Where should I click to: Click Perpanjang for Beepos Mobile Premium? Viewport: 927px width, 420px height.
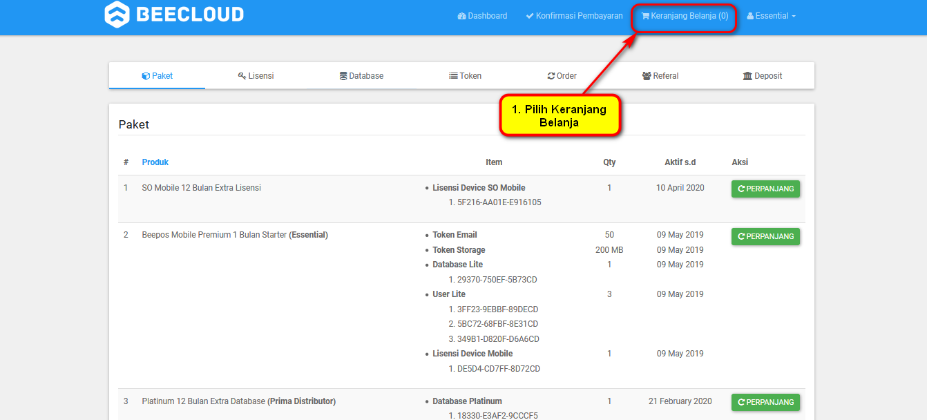(x=765, y=236)
